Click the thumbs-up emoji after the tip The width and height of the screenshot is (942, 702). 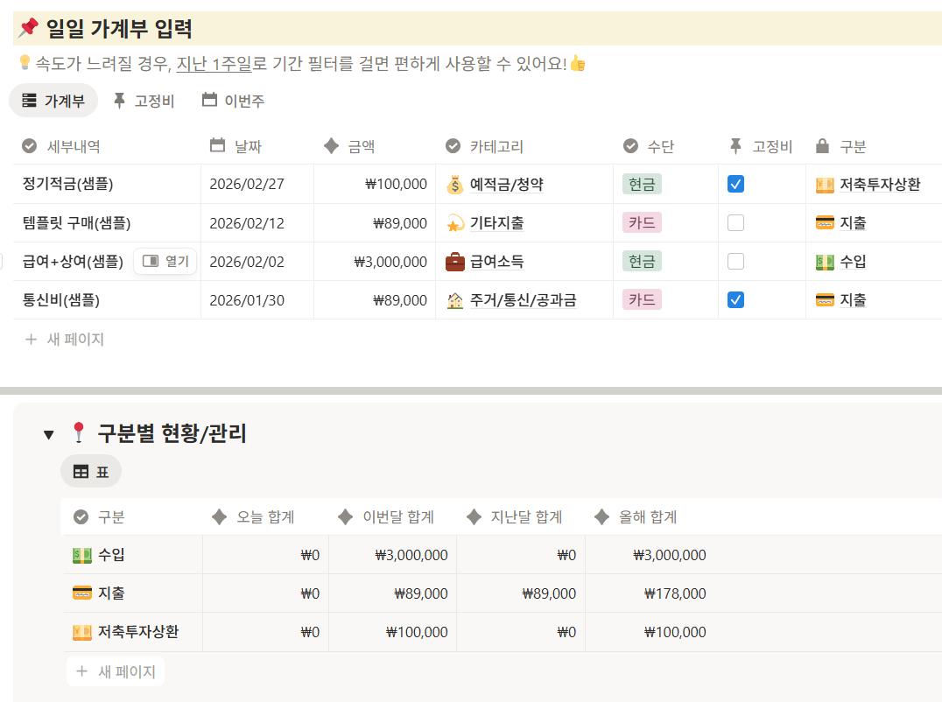coord(578,63)
